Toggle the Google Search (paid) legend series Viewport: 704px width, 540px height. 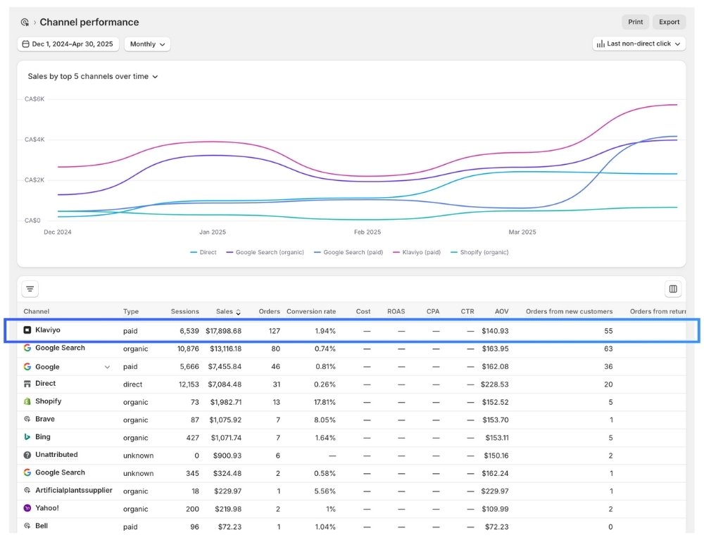[348, 253]
